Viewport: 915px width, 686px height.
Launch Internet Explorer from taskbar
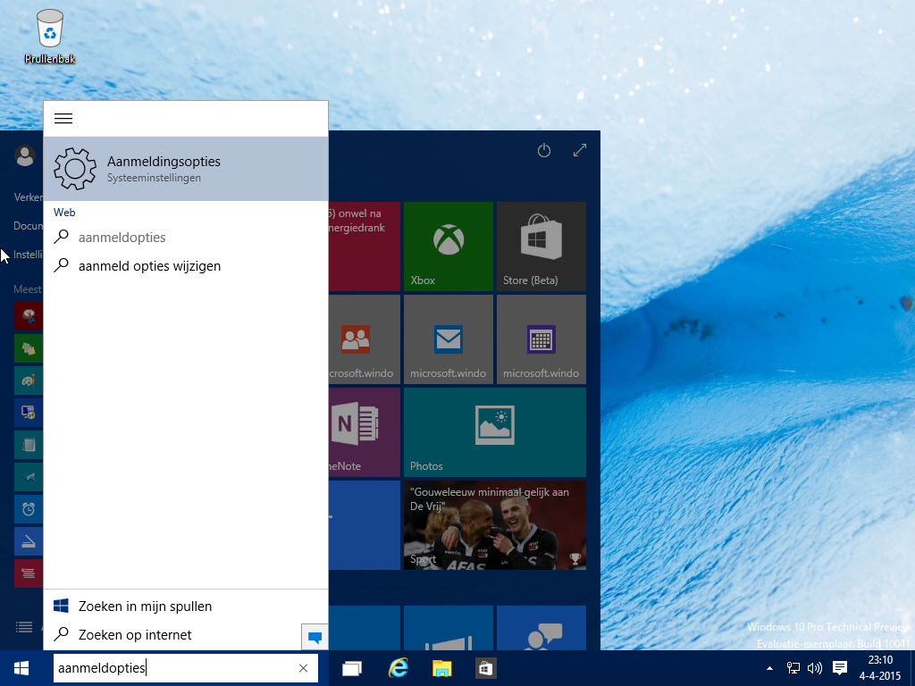398,668
